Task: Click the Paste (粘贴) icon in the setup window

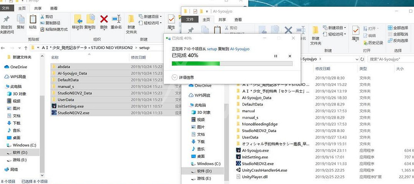Action: click(33, 19)
